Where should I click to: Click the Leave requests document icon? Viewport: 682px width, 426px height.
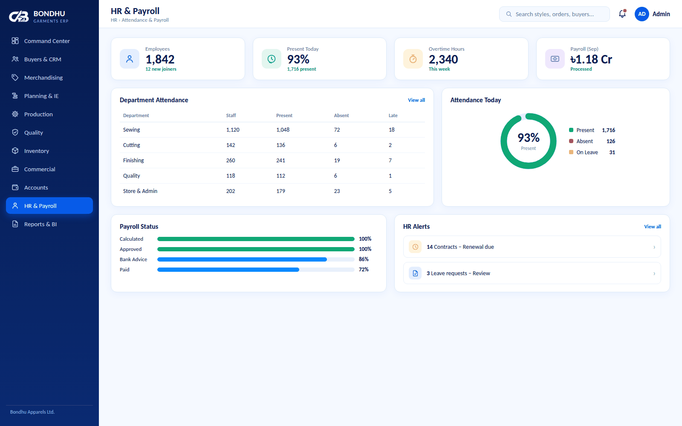click(415, 273)
